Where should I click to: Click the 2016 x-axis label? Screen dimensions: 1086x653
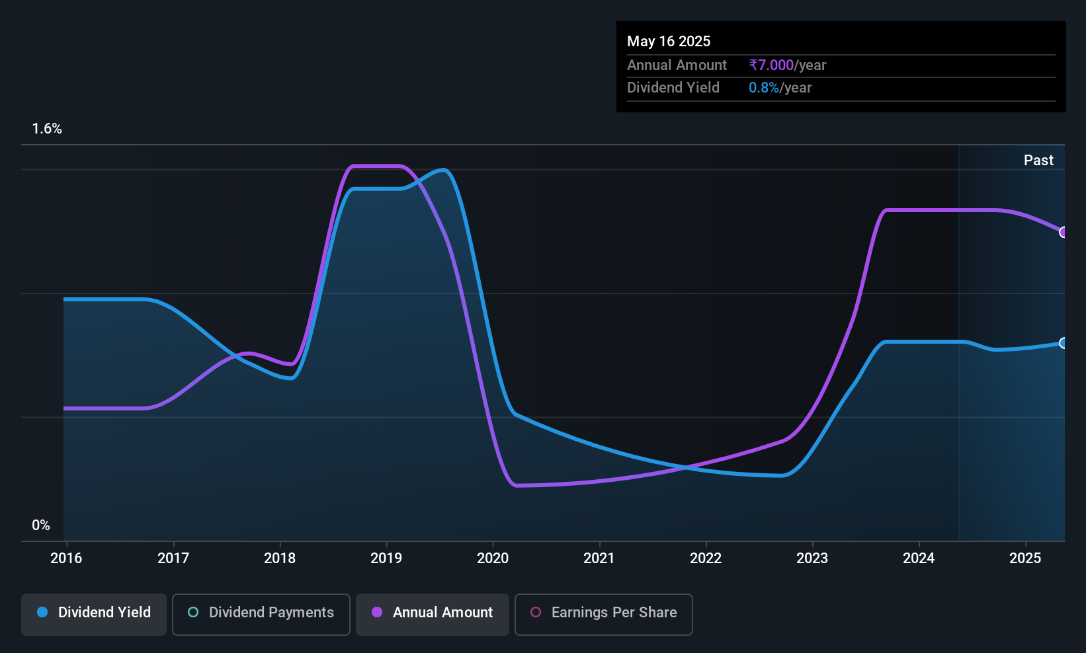pyautogui.click(x=66, y=558)
